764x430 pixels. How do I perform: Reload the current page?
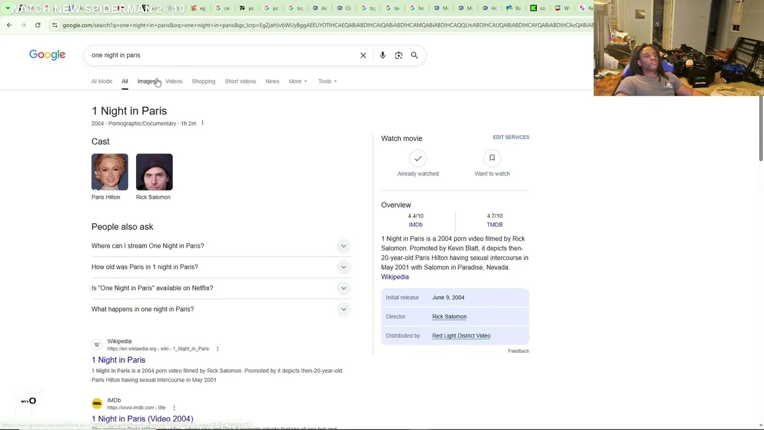(x=38, y=25)
